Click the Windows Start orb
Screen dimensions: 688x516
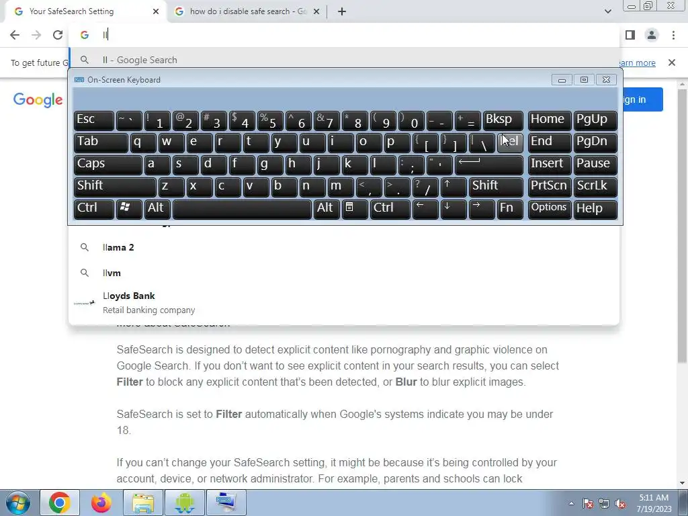[17, 503]
